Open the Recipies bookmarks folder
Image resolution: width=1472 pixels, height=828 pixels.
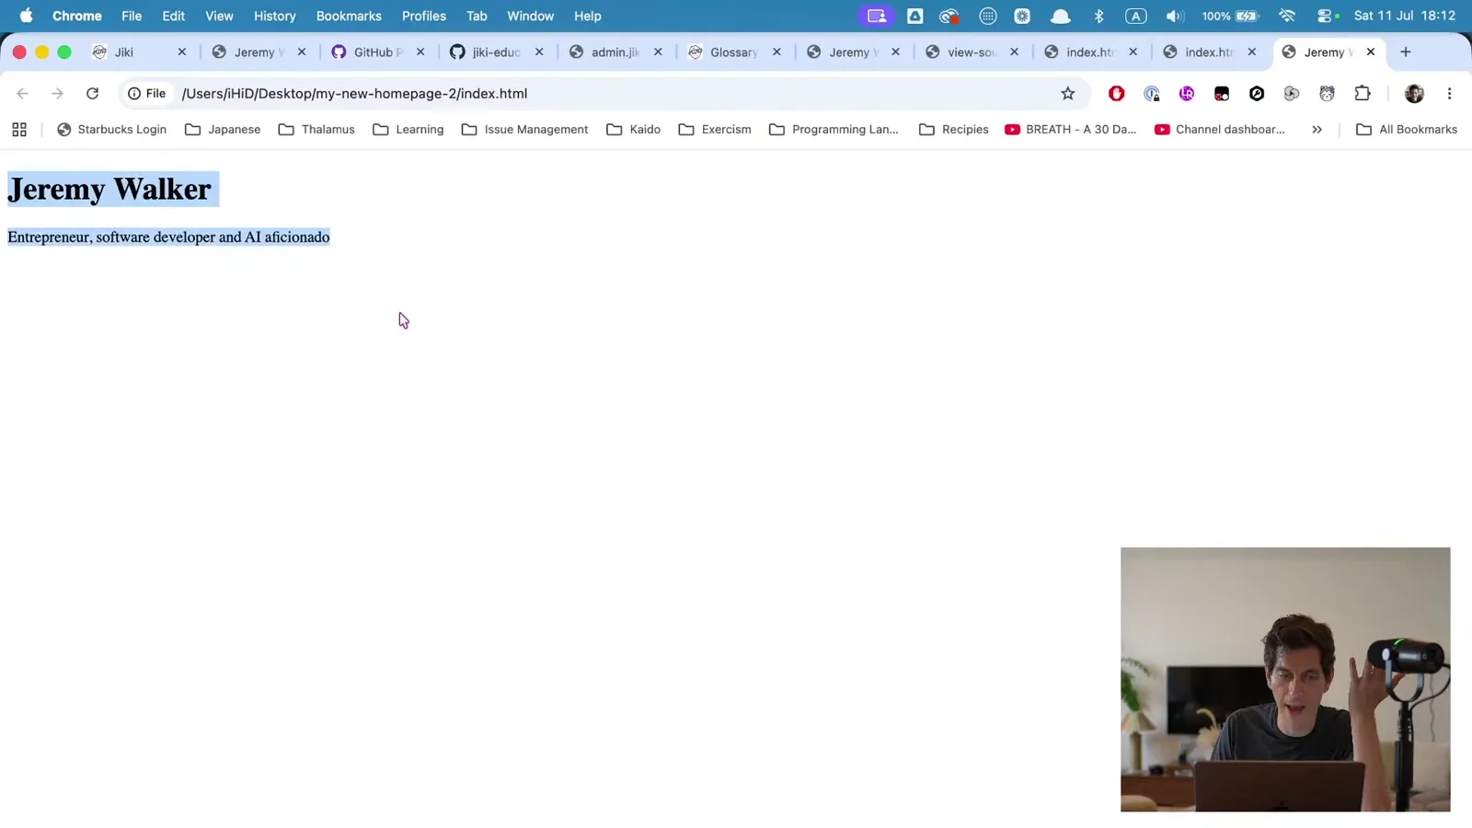953,130
